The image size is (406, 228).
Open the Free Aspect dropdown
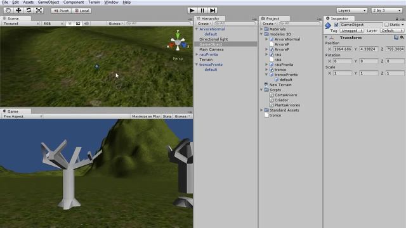pyautogui.click(x=22, y=117)
